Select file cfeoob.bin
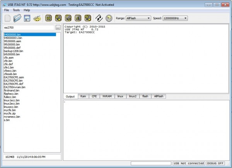Image resolution: width=232 pixels, height=168 pixels. pos(10,74)
